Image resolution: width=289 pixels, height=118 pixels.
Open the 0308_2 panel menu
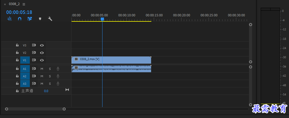coord(24,4)
